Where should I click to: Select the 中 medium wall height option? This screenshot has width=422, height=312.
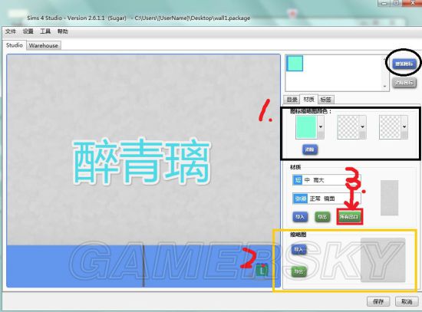tap(307, 180)
